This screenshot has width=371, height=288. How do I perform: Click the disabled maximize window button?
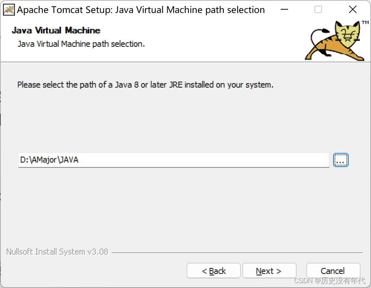pos(318,10)
